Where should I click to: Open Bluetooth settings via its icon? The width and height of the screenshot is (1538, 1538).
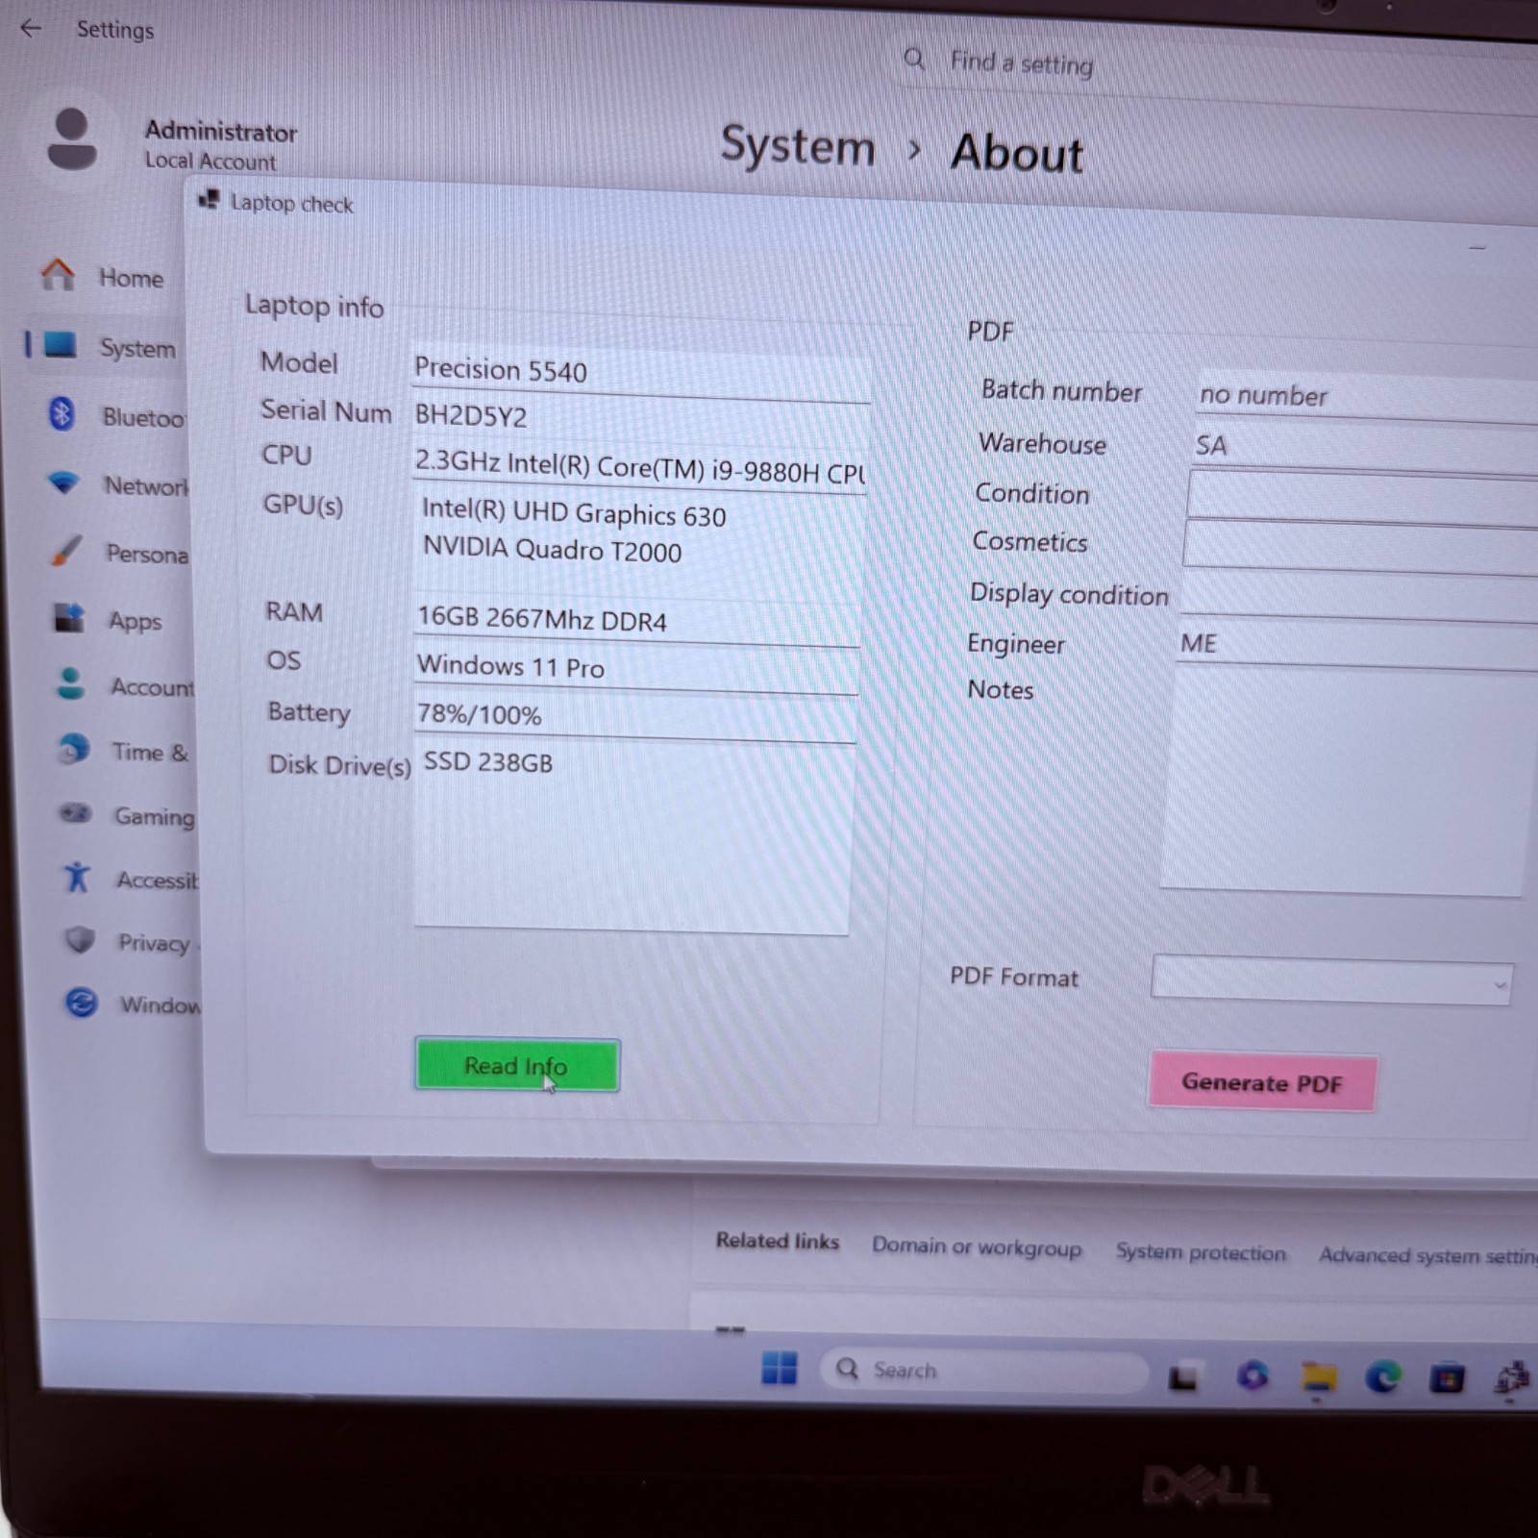(62, 414)
